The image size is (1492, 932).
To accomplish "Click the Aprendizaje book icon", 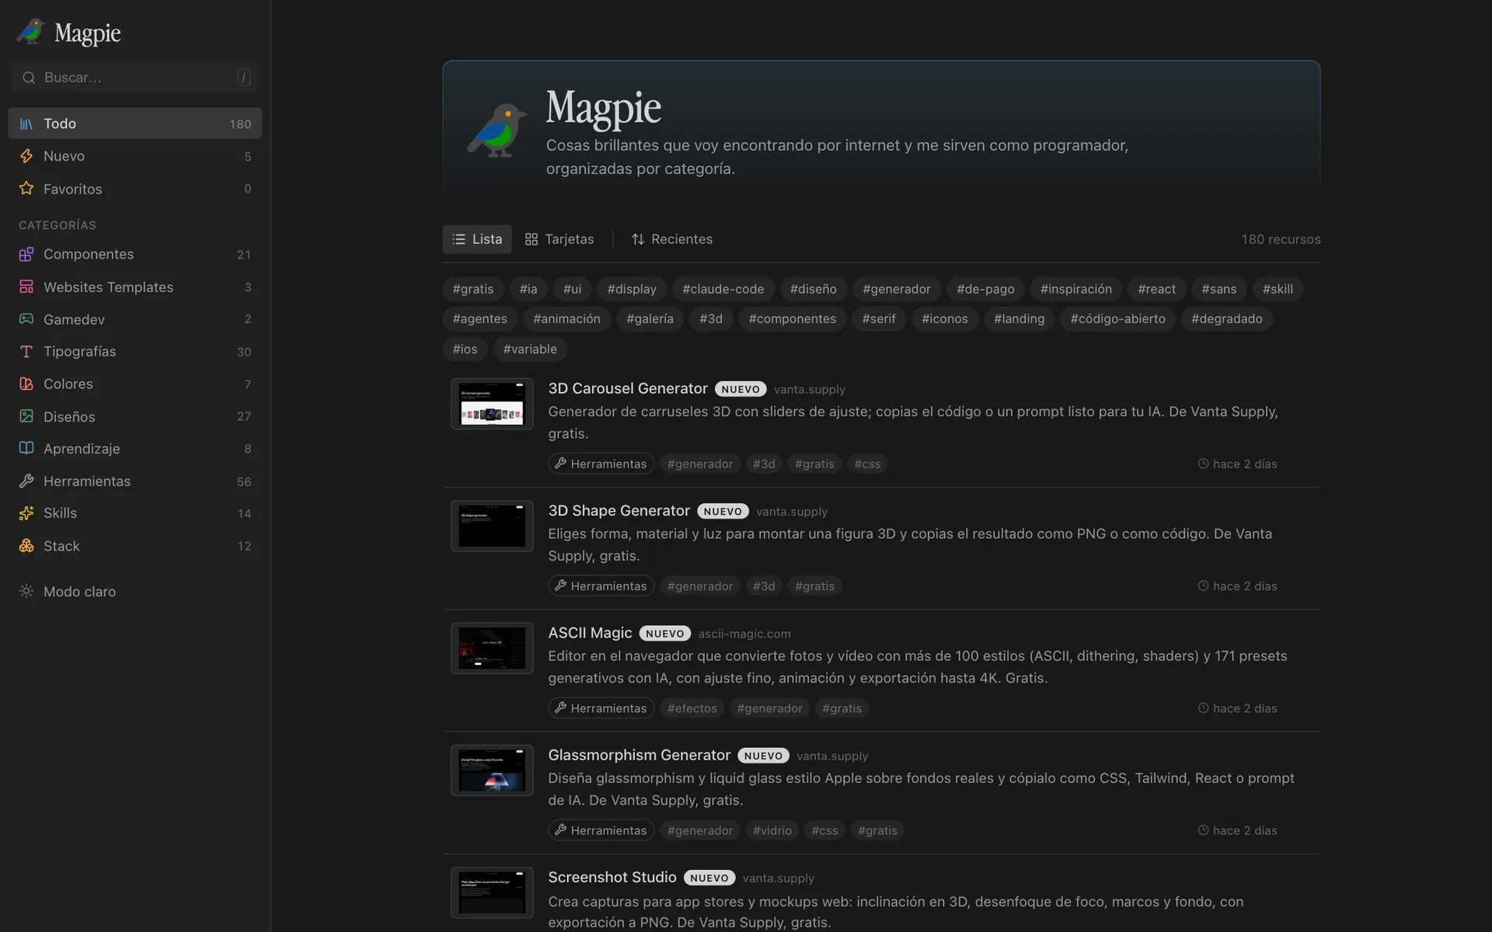I will click(26, 448).
